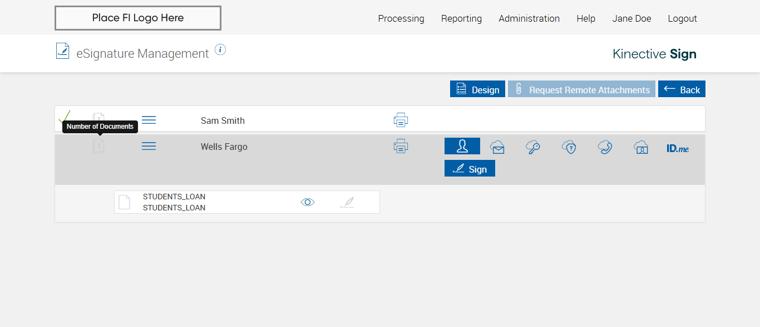Click the Back button
This screenshot has height=327, width=760.
[x=682, y=89]
